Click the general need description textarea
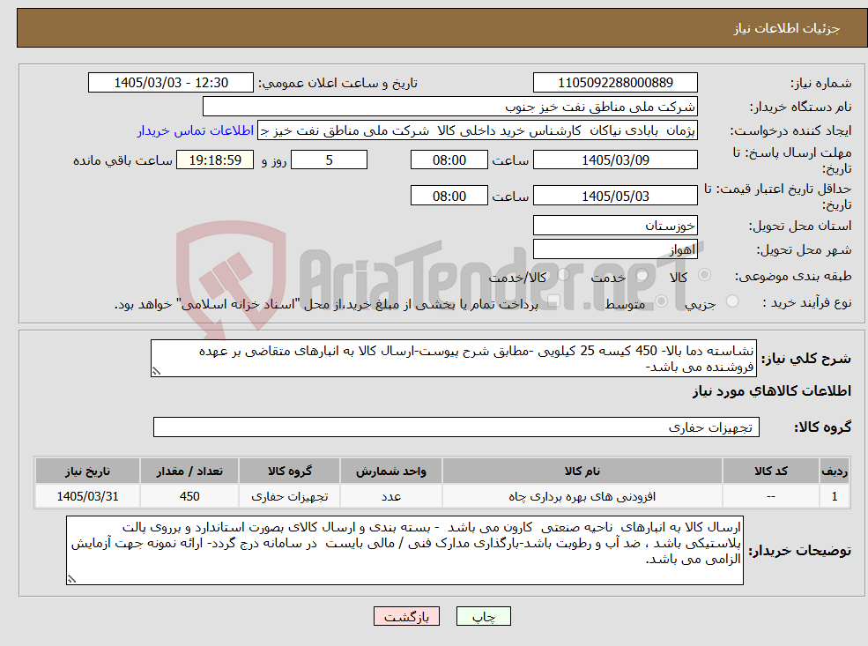The width and height of the screenshot is (868, 646). tap(453, 358)
